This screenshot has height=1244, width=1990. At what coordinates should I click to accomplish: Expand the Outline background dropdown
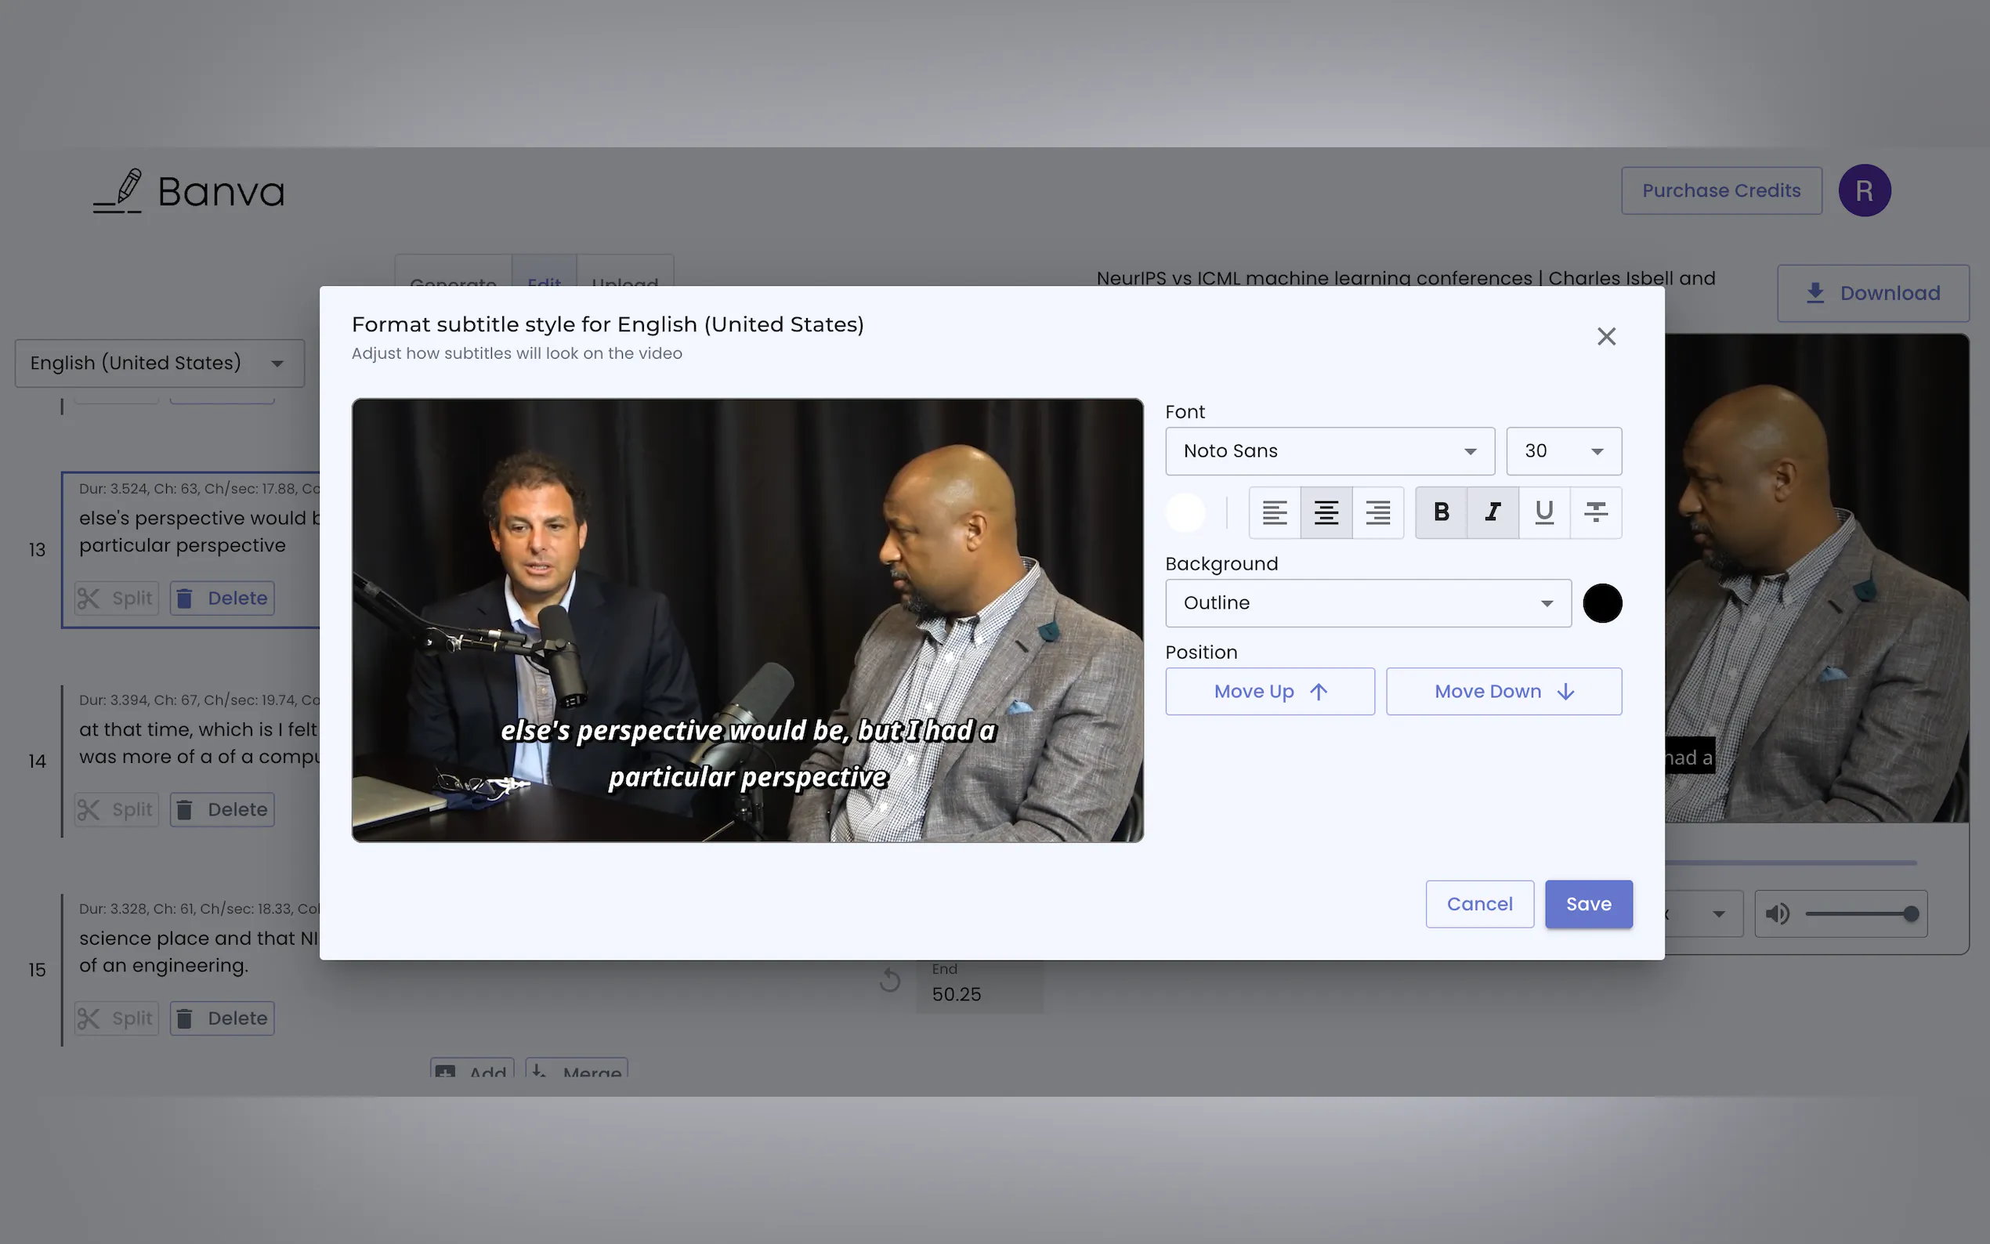click(x=1367, y=603)
